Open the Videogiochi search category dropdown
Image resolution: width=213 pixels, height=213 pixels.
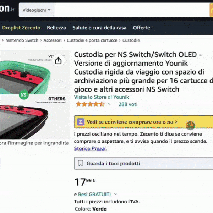[x=37, y=10]
